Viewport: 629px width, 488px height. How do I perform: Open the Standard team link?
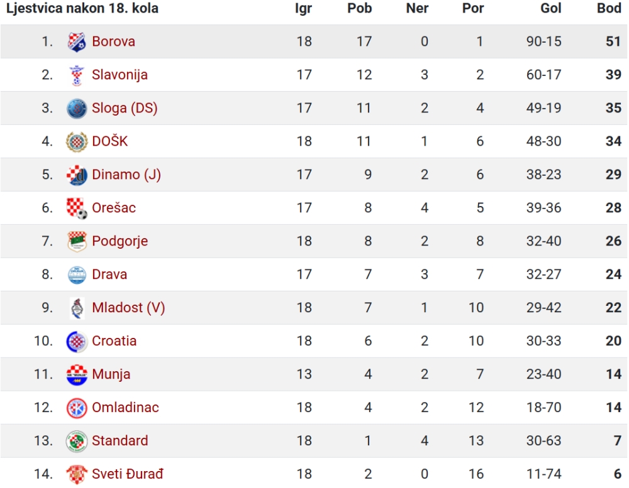tap(120, 441)
